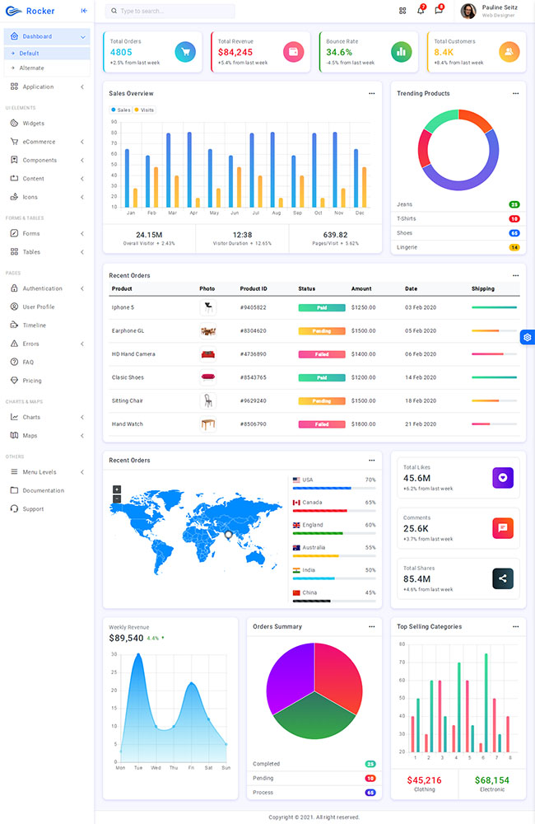Open User Profile page in sidebar
Viewport: 535px width, 824px height.
tap(38, 307)
